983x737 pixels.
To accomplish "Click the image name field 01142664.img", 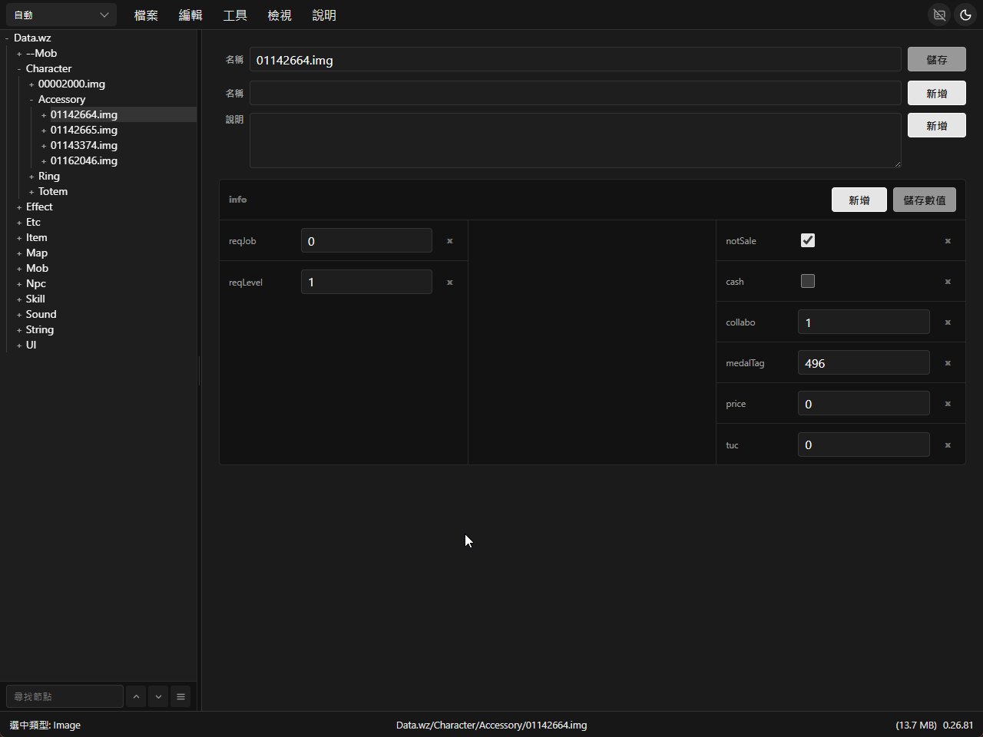I will pyautogui.click(x=575, y=60).
